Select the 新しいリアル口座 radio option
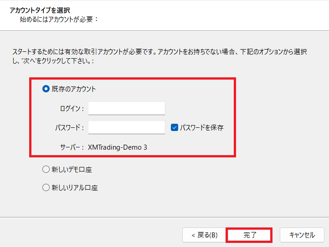This screenshot has width=329, height=247. pyautogui.click(x=46, y=187)
